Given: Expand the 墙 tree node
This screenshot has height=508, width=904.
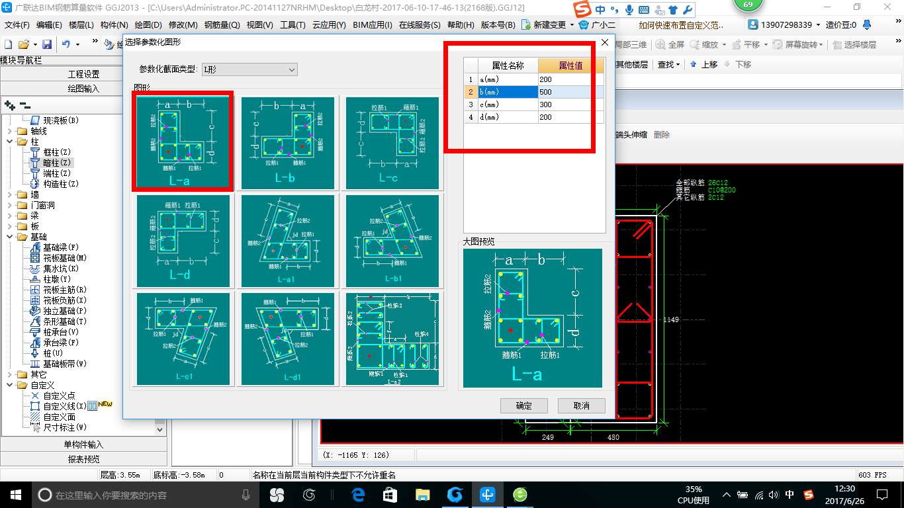Looking at the screenshot, I should (x=9, y=194).
